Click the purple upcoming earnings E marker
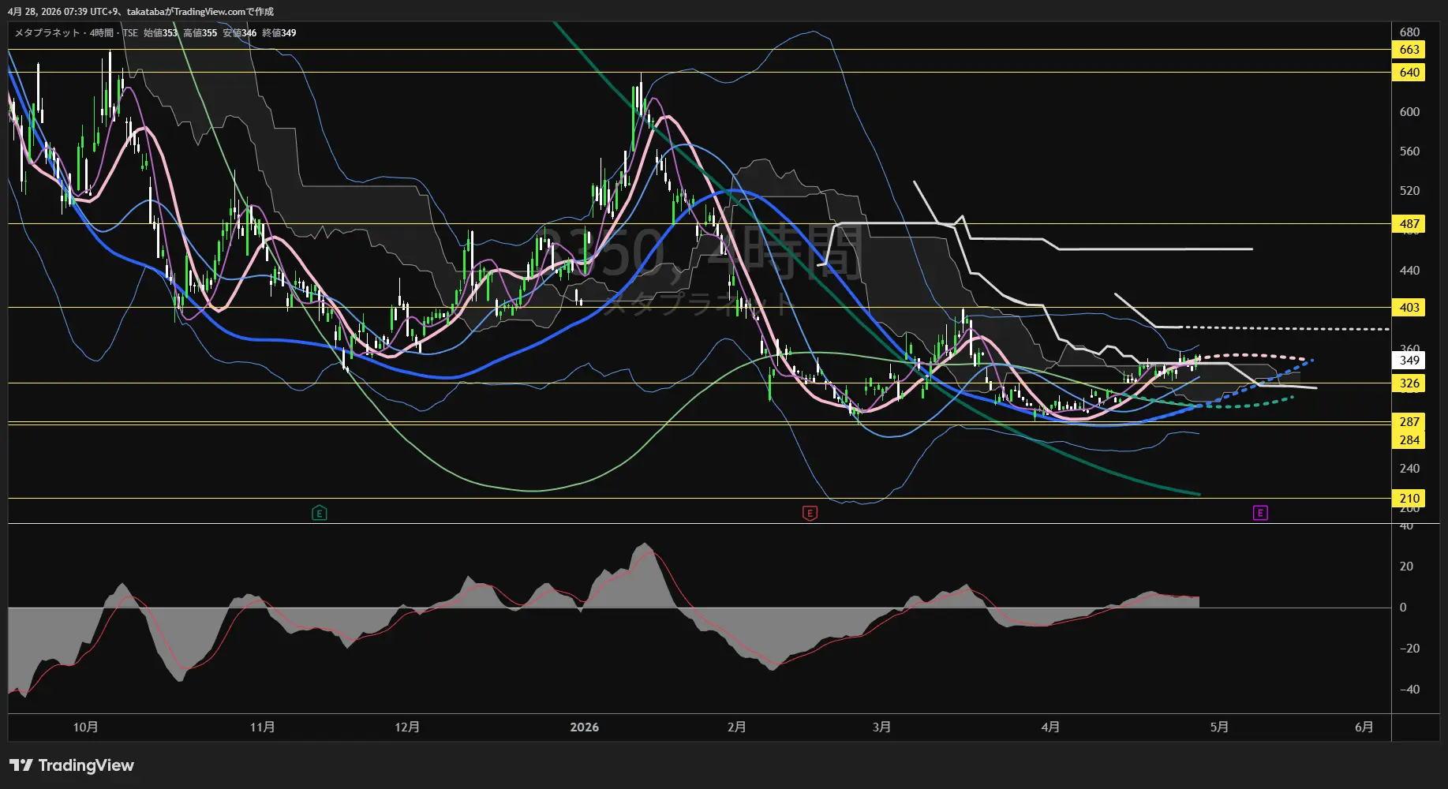 [1260, 514]
